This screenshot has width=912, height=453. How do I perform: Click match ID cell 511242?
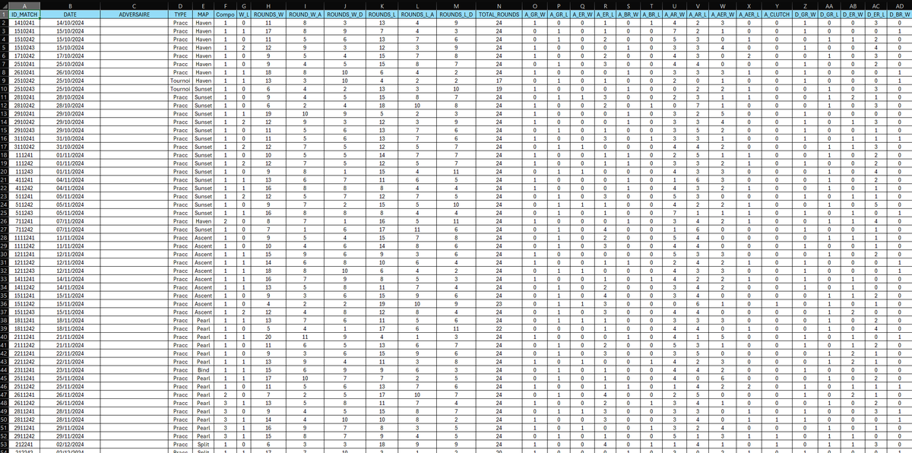26,204
